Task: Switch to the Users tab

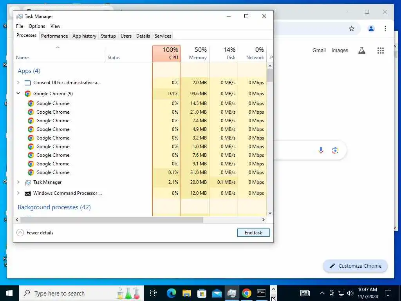Action: point(126,36)
